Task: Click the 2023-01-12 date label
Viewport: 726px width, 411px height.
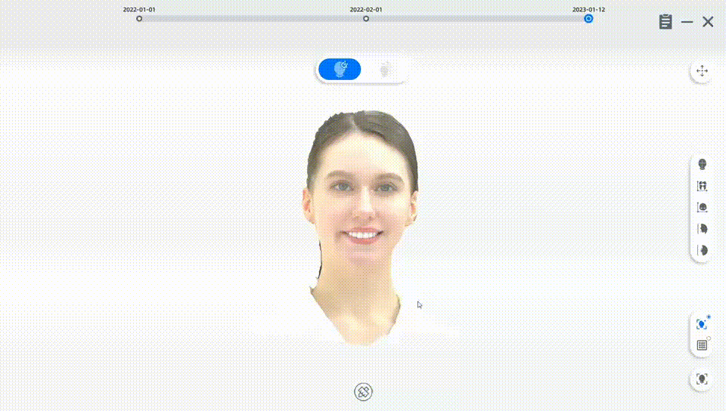Action: click(x=588, y=9)
